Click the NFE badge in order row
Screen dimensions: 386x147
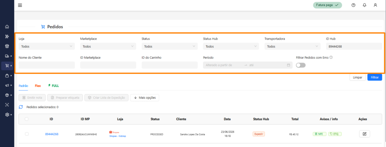pos(320,134)
